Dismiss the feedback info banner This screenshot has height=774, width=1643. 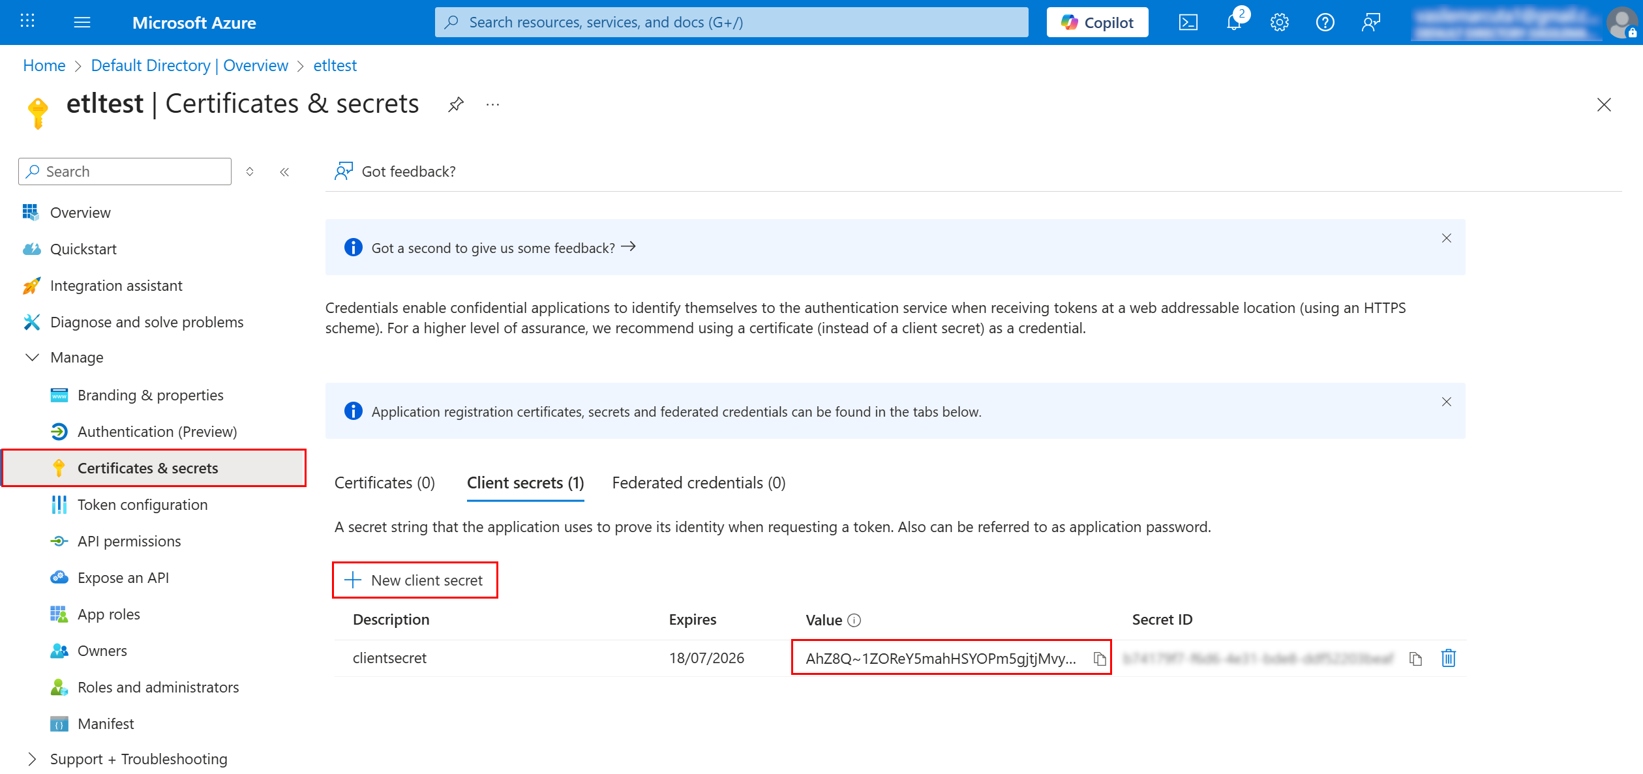pos(1446,238)
